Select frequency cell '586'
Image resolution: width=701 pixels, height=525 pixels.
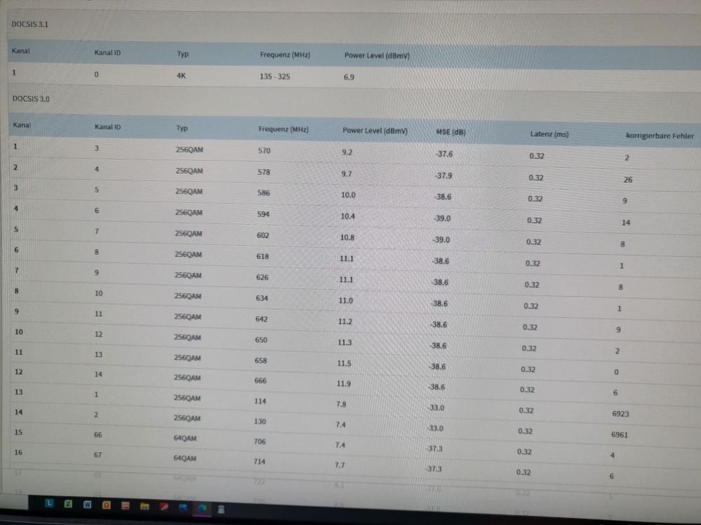click(263, 193)
